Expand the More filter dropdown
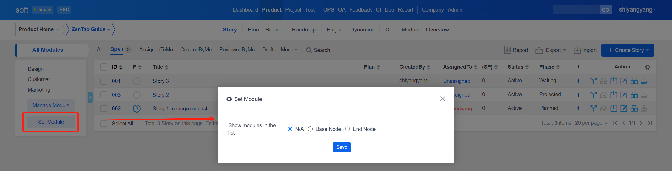The width and height of the screenshot is (672, 171). pyautogui.click(x=289, y=50)
